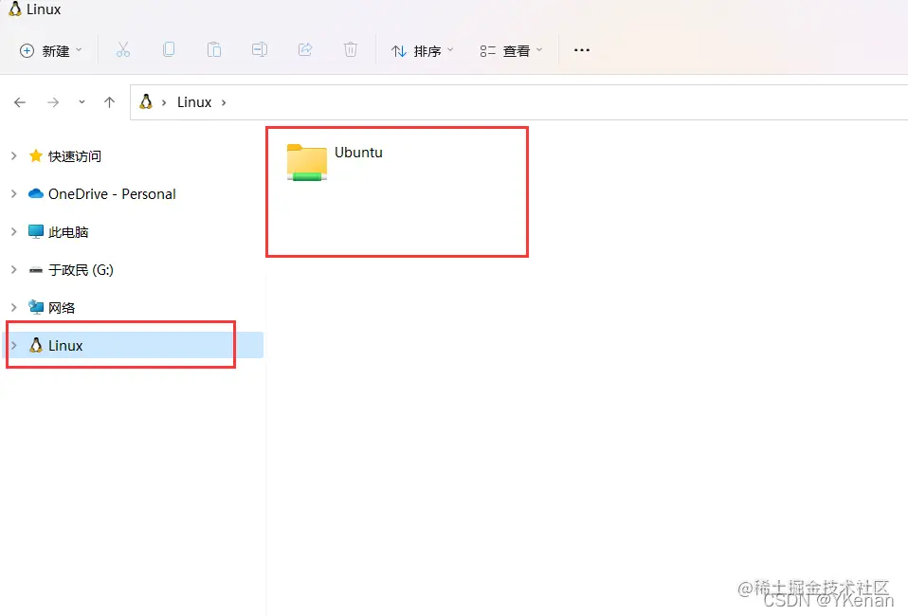The height and width of the screenshot is (616, 908).
Task: Expand the 快速访问 tree node
Action: (x=14, y=155)
